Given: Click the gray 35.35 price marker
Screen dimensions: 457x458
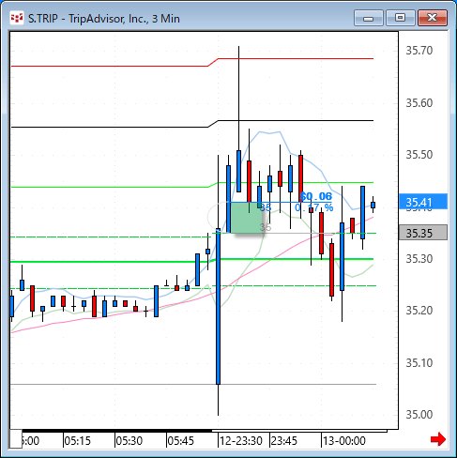Looking at the screenshot, I should [x=423, y=233].
